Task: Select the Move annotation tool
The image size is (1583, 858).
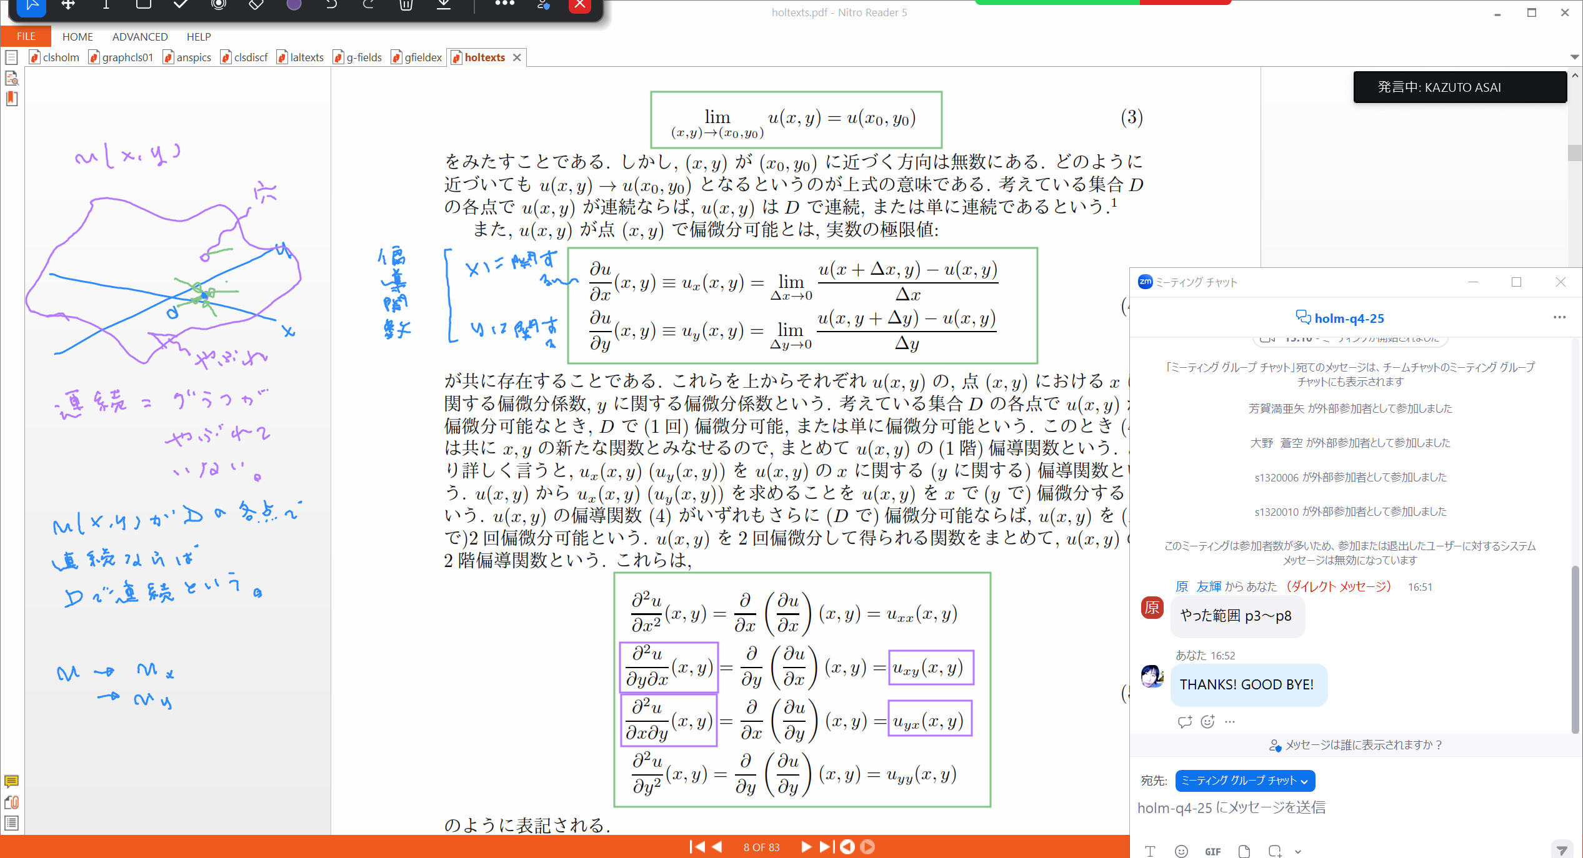Action: [x=69, y=6]
